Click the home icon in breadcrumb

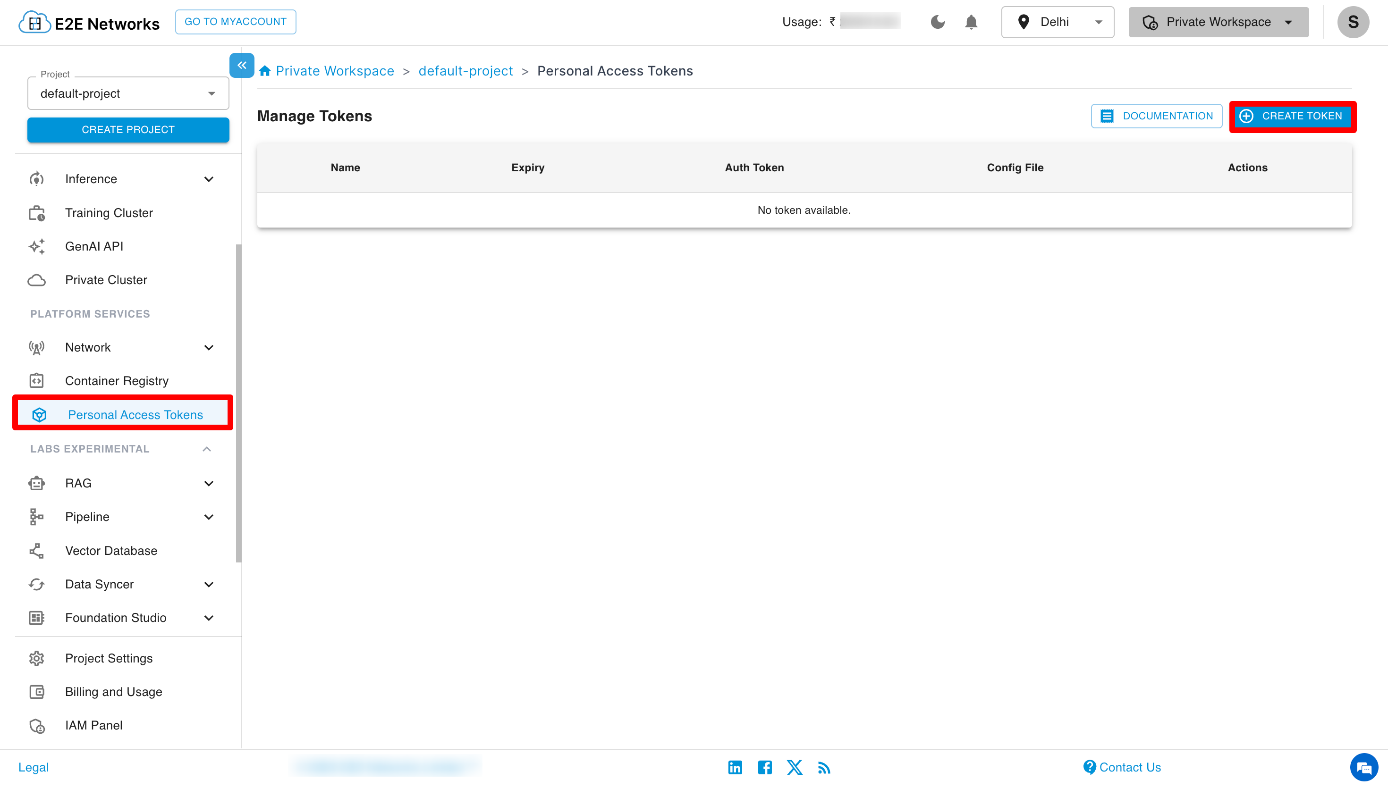[x=265, y=71]
